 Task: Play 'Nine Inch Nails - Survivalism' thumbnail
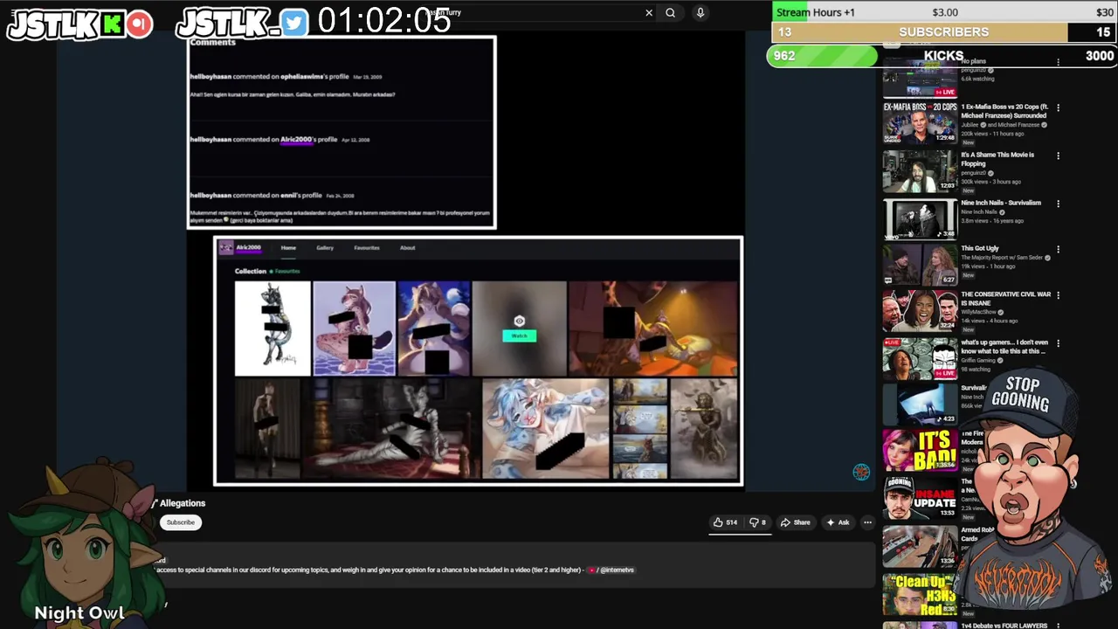click(x=920, y=219)
